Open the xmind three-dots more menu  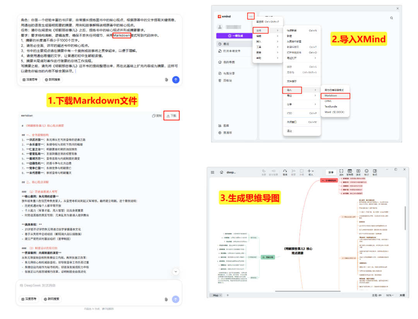[x=250, y=16]
